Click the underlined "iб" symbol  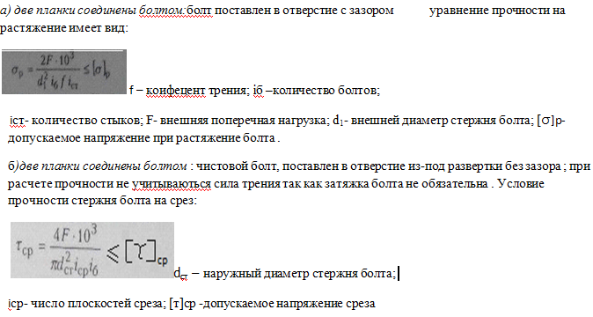258,91
